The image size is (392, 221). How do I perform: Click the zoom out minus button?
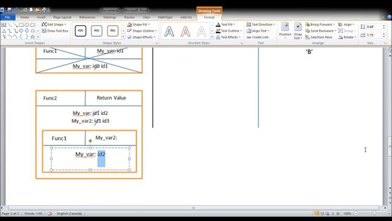click(x=356, y=214)
